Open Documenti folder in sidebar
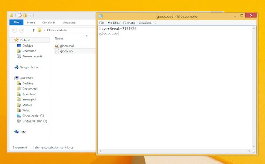Viewport: 265px width, 164px height. pos(30,89)
